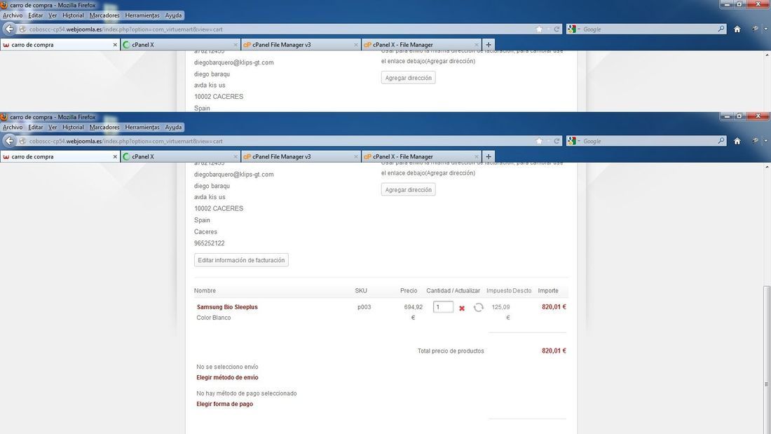Viewport: 771px width, 434px height.
Task: Reload the page in lower Firefox window
Action: click(x=557, y=141)
